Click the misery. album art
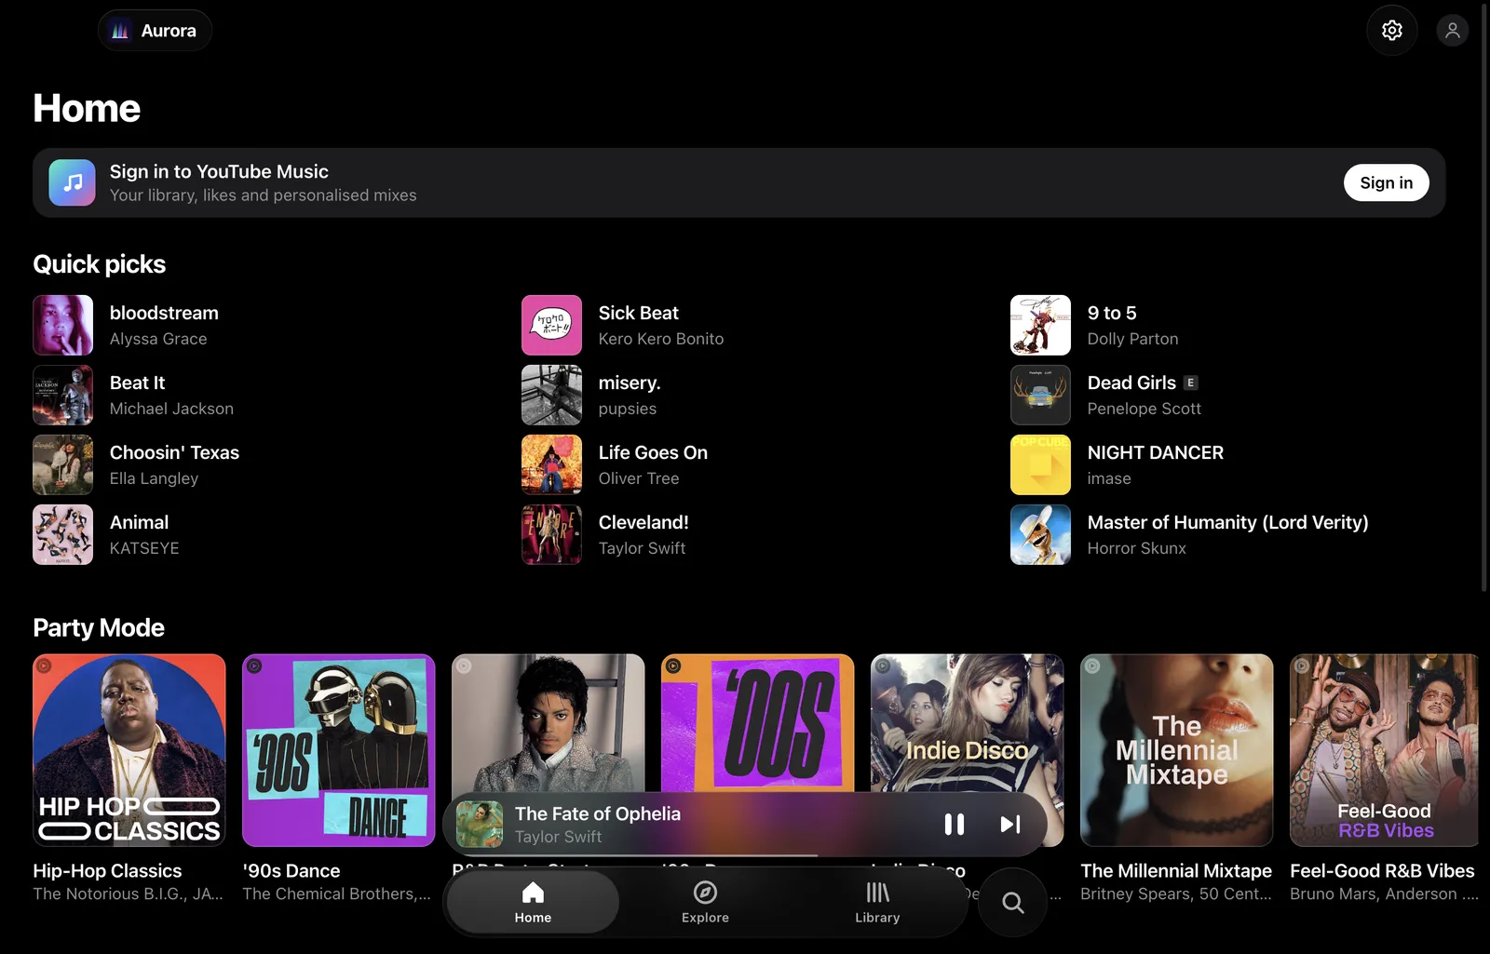Screen dimensions: 1490x954 [551, 395]
